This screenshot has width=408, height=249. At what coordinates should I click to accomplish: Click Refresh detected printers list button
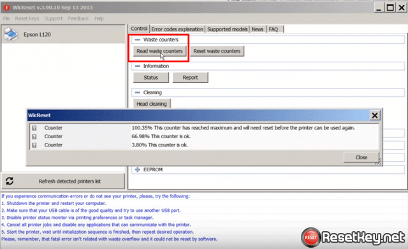pos(63,181)
